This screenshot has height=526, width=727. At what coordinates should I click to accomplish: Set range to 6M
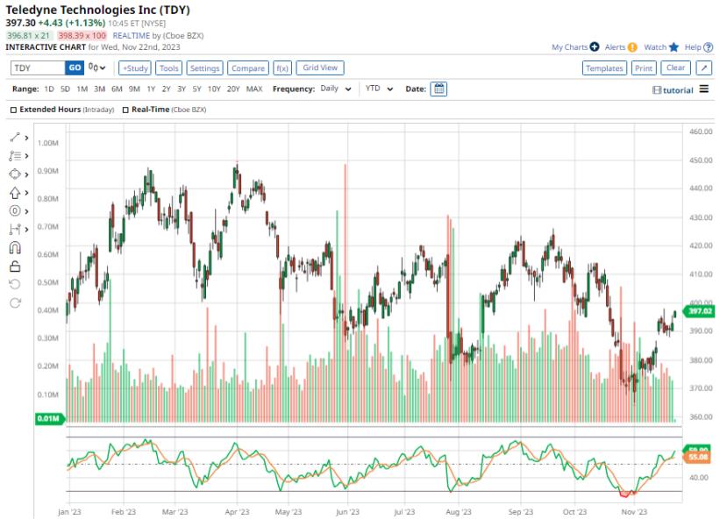117,89
